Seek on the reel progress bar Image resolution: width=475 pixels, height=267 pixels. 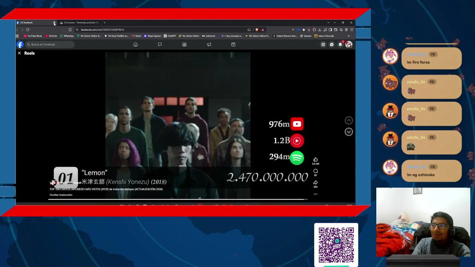pyautogui.click(x=178, y=200)
